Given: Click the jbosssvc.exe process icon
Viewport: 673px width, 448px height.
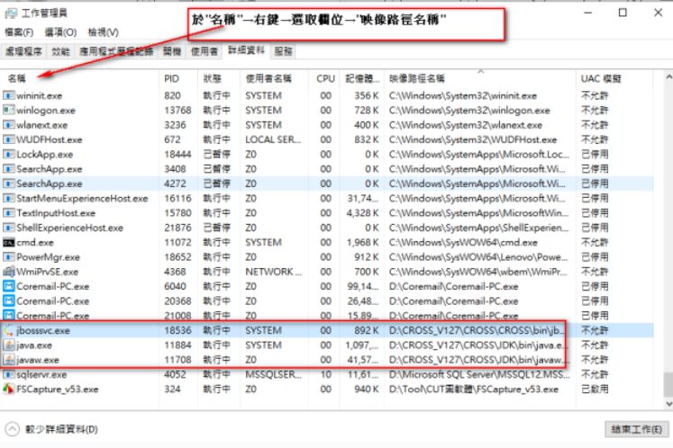Looking at the screenshot, I should (9, 330).
